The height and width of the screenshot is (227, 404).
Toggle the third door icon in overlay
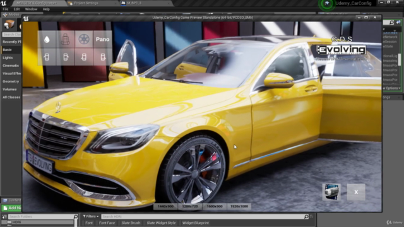pos(84,57)
